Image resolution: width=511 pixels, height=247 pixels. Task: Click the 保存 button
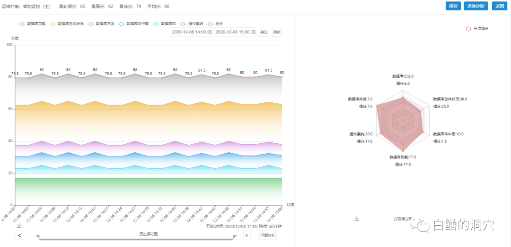pos(453,6)
